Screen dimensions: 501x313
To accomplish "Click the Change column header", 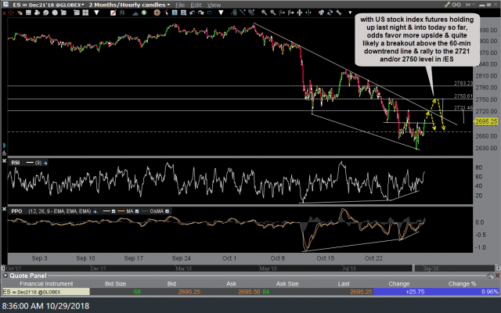I will [398, 283].
